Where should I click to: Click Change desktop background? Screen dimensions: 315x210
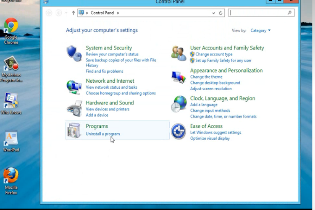click(215, 83)
